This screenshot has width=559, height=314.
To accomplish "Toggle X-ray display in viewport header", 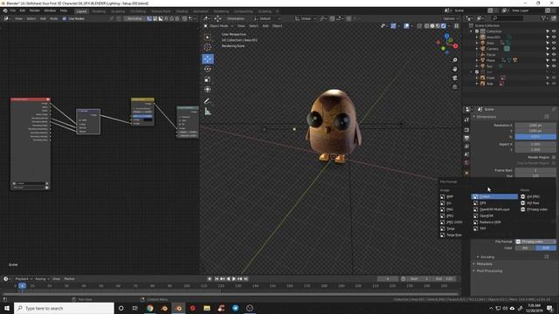I will tap(419, 25).
